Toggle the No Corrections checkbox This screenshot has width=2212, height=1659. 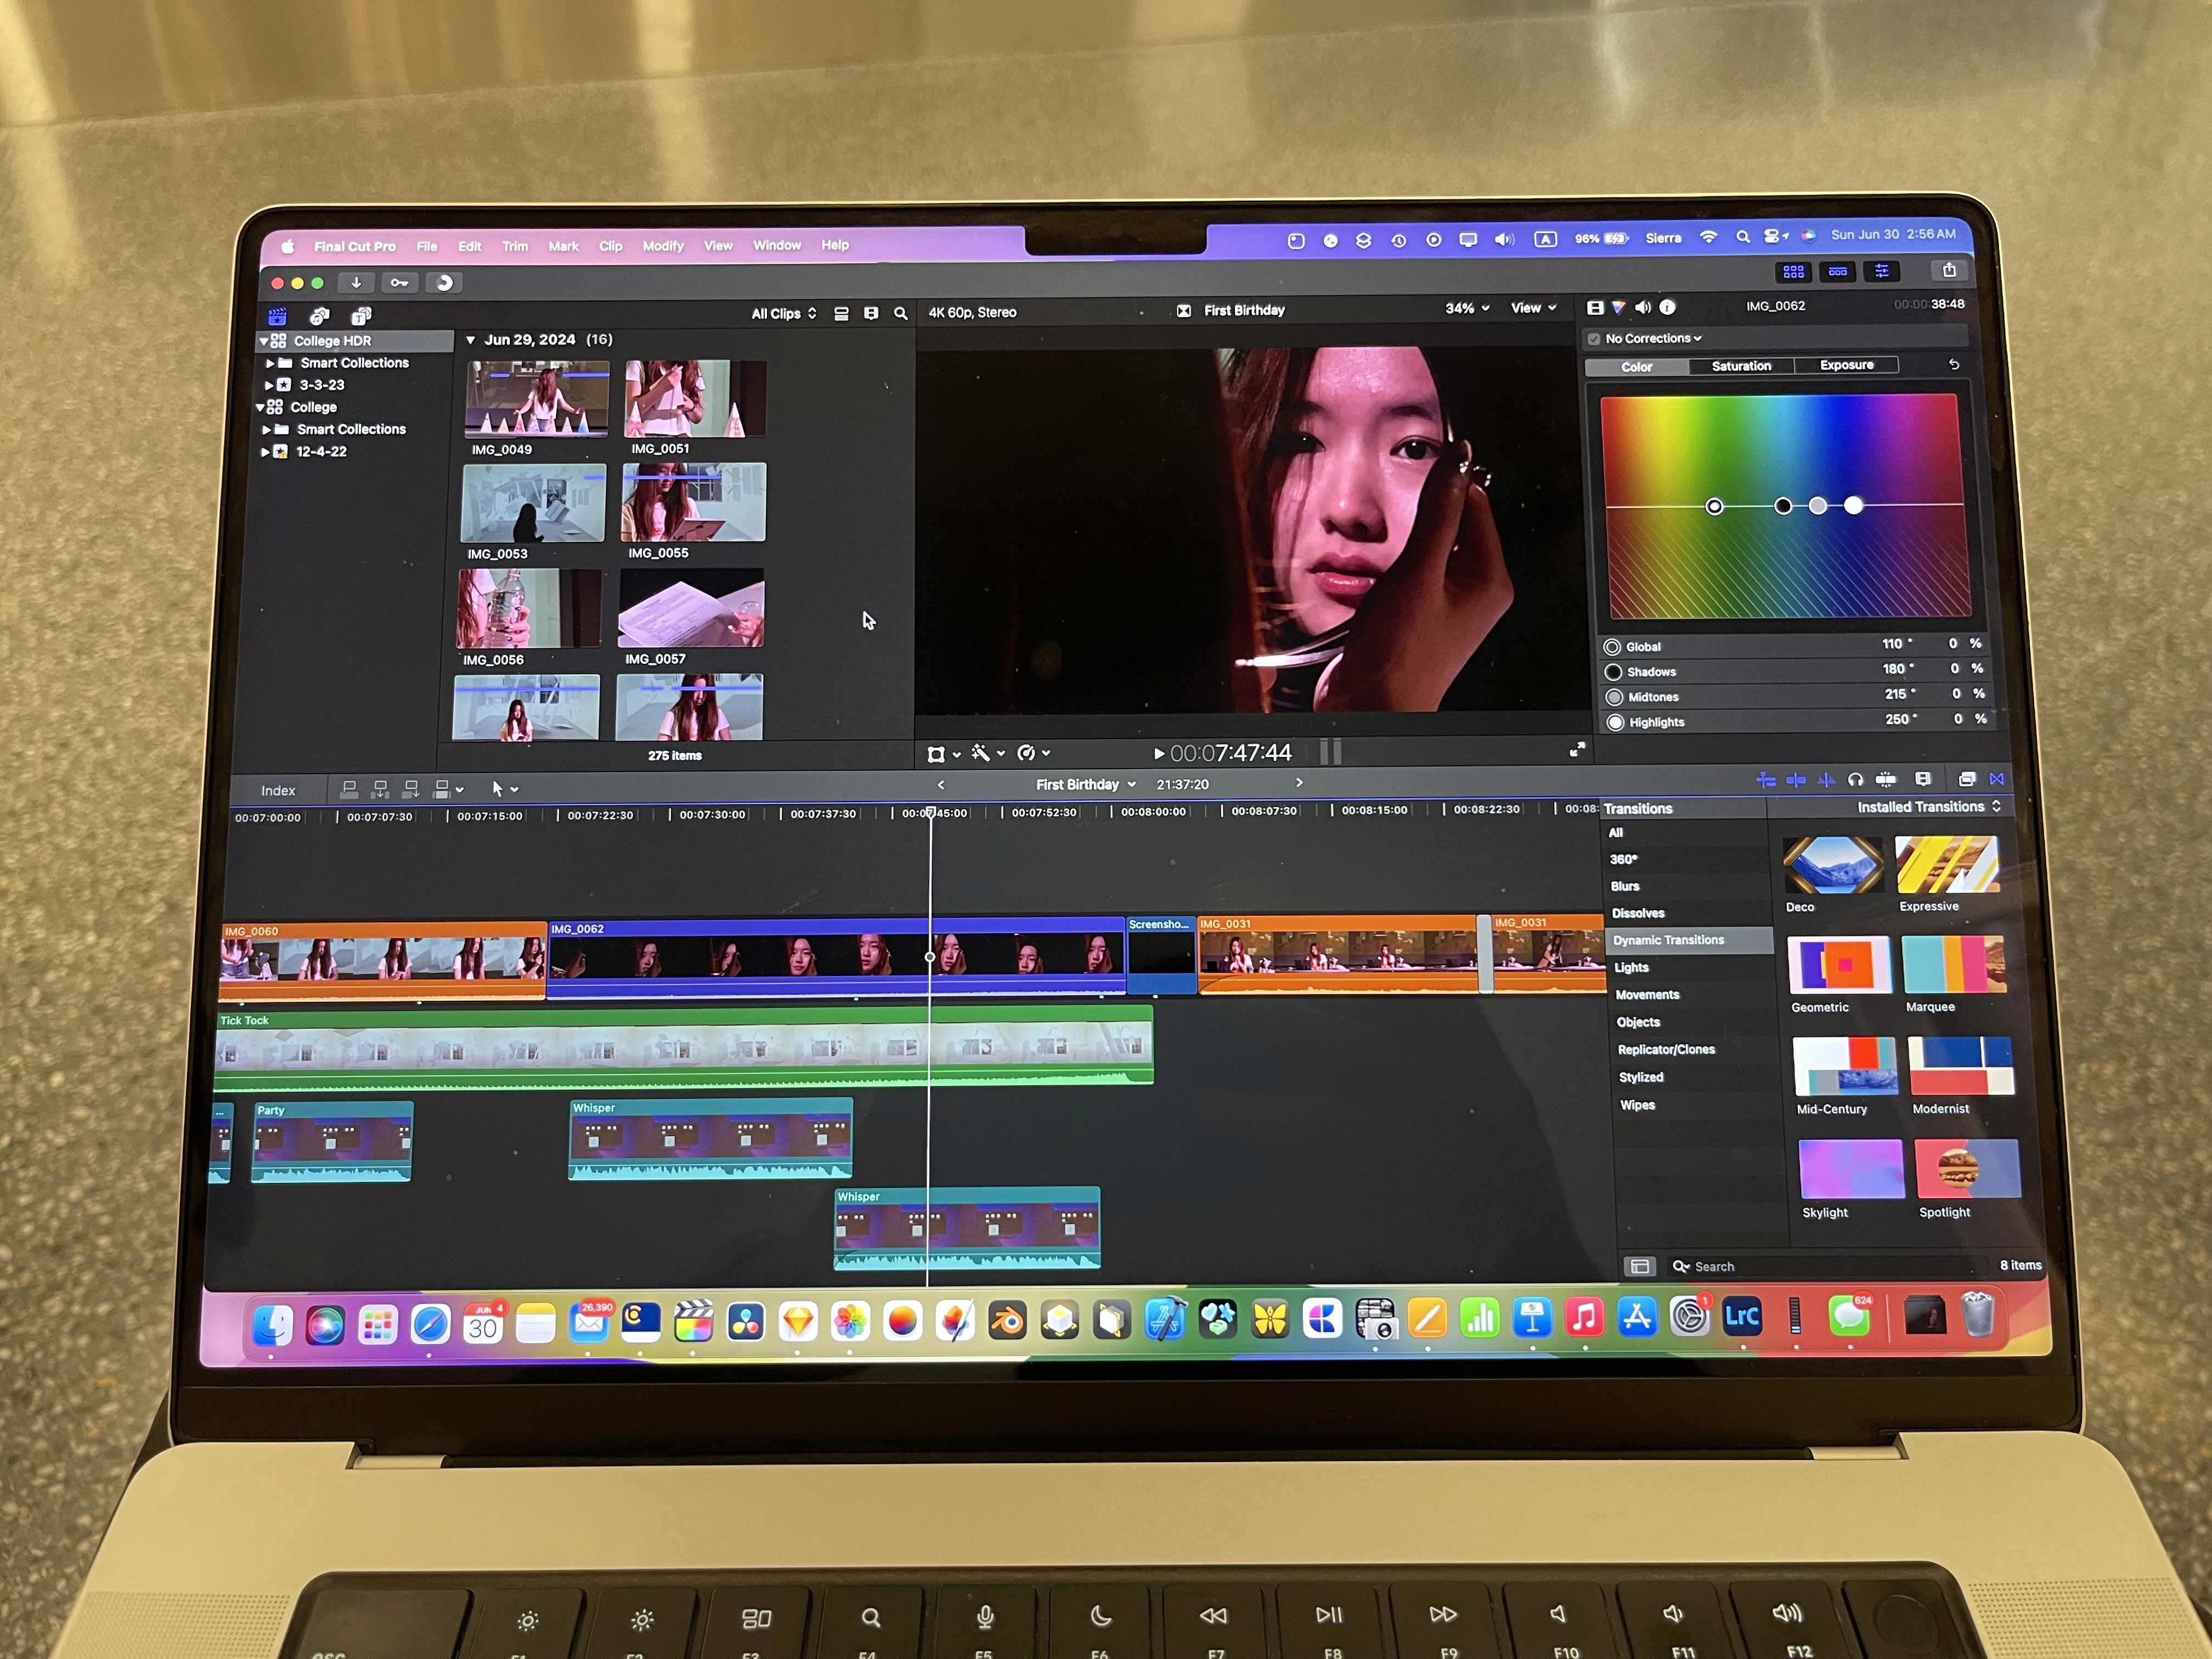tap(1594, 339)
